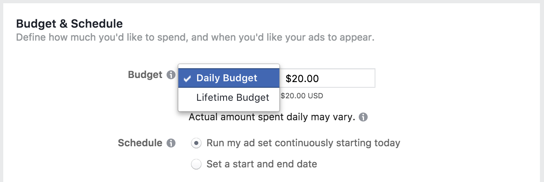
Task: Click blank bottom padding of budget dropdown
Action: (x=229, y=109)
